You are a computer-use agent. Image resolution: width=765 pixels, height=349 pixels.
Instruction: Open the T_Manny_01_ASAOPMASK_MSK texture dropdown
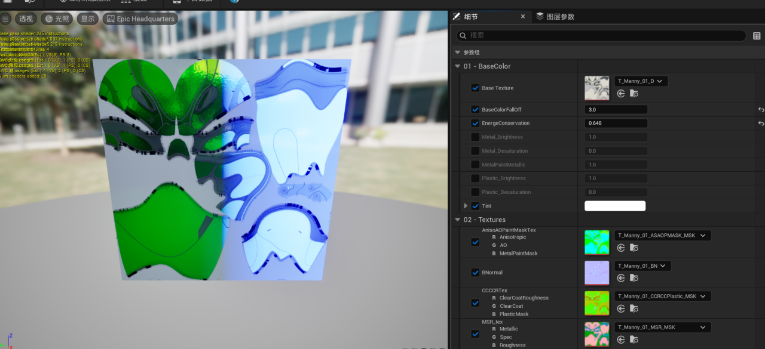663,236
